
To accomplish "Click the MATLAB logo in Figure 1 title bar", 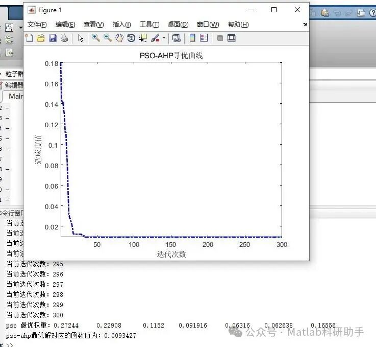I will [32, 10].
